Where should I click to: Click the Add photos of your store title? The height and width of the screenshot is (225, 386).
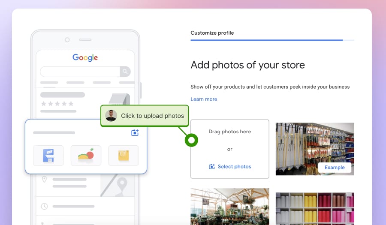point(247,65)
